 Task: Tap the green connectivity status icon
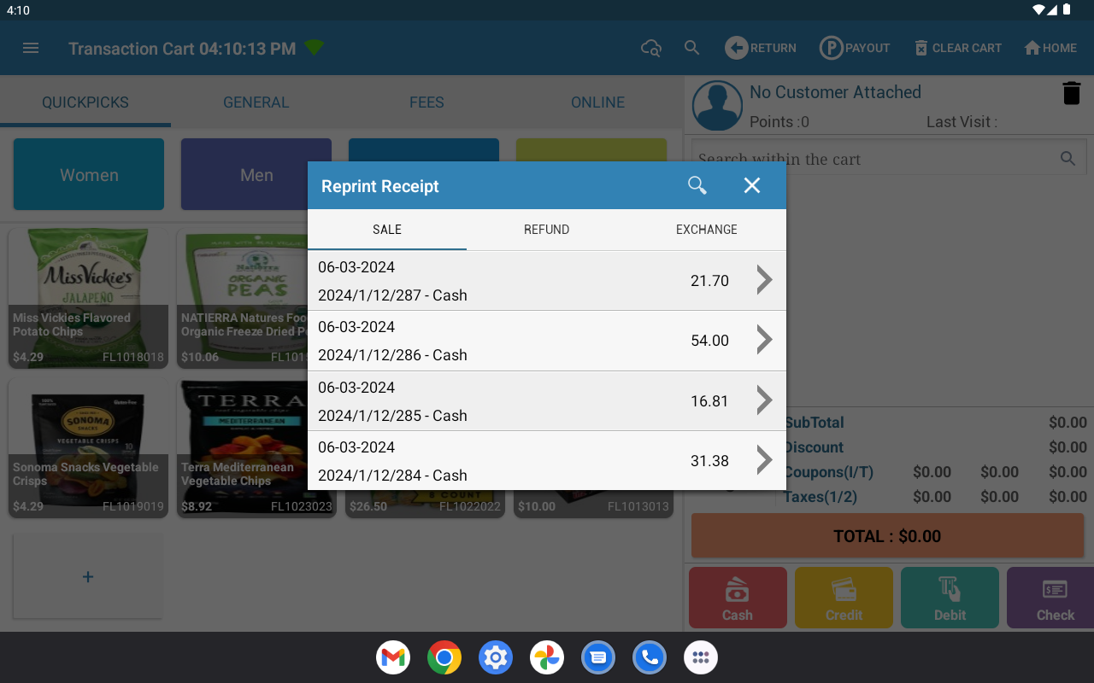click(314, 48)
